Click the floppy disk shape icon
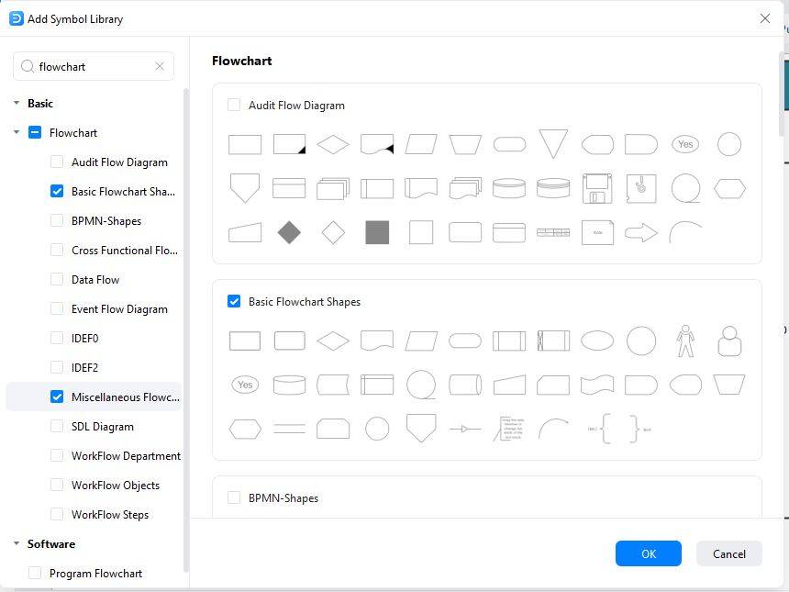The width and height of the screenshot is (789, 592). (x=597, y=188)
